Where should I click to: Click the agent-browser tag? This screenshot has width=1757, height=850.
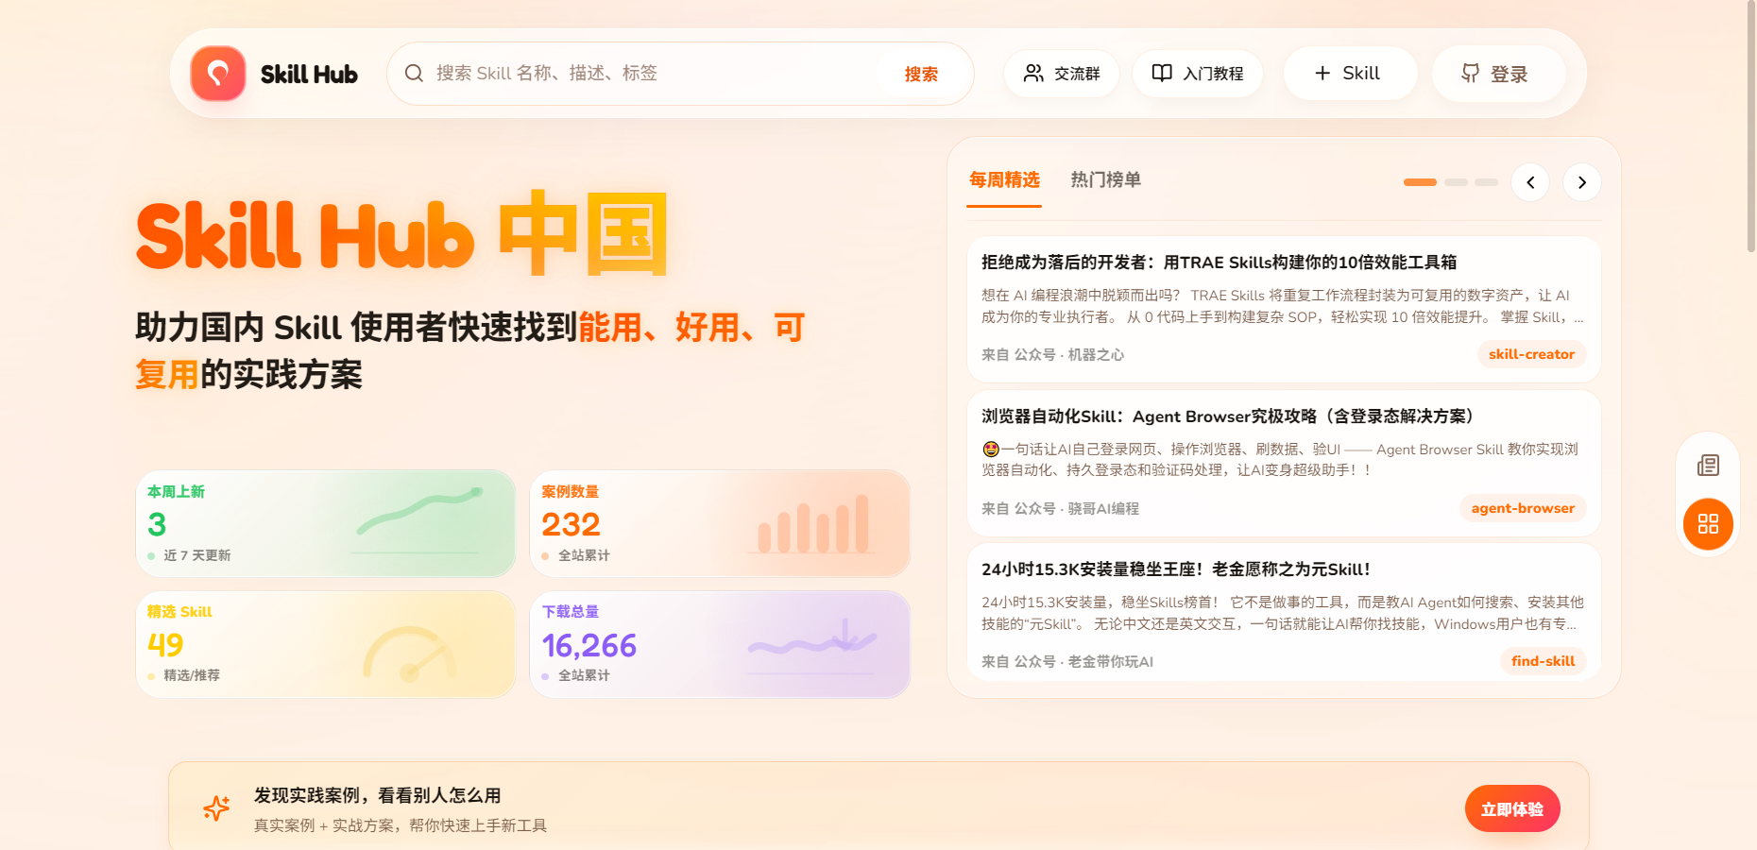(1523, 508)
